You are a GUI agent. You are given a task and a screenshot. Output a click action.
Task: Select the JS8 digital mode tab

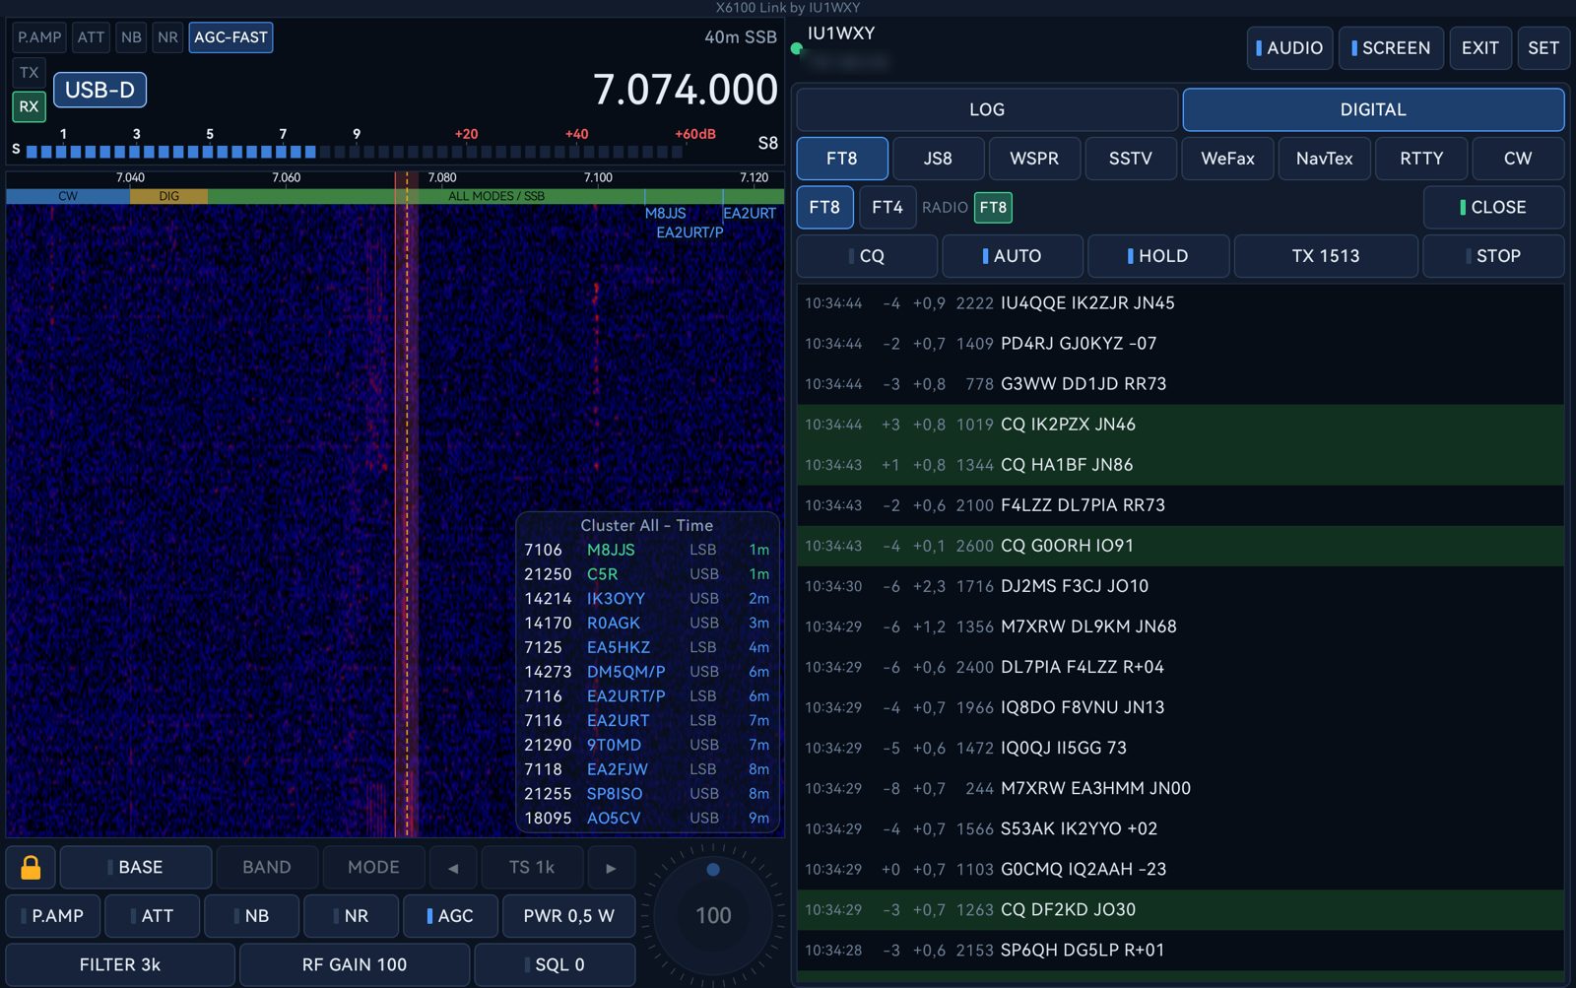[x=938, y=159]
